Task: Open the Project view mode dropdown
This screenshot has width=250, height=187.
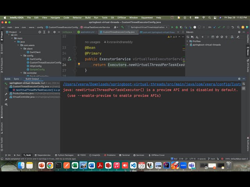Action: click(20, 32)
